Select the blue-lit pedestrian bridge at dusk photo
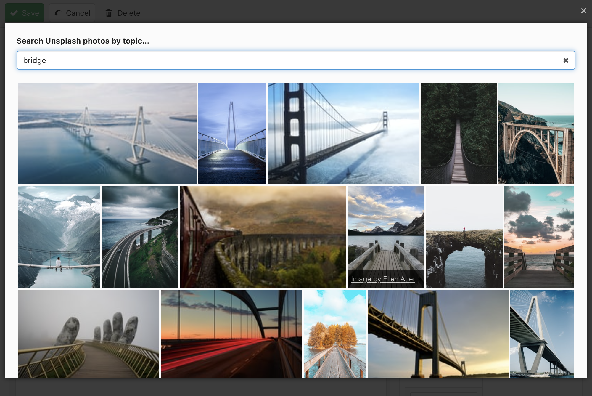The width and height of the screenshot is (592, 396). (232, 133)
